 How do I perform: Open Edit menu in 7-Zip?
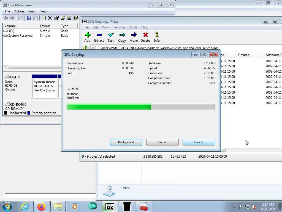click(95, 27)
